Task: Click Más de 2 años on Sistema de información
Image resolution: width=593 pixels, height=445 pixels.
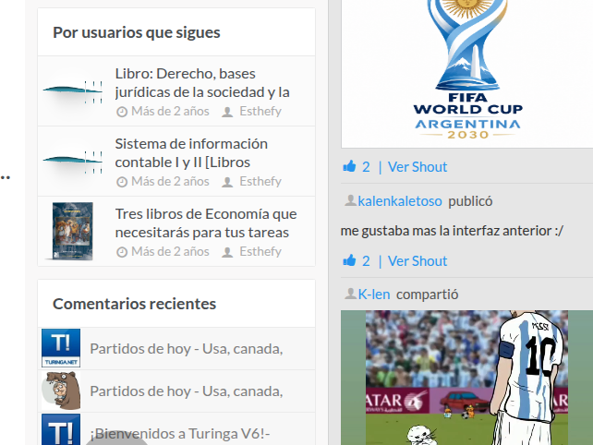Action: coord(170,181)
